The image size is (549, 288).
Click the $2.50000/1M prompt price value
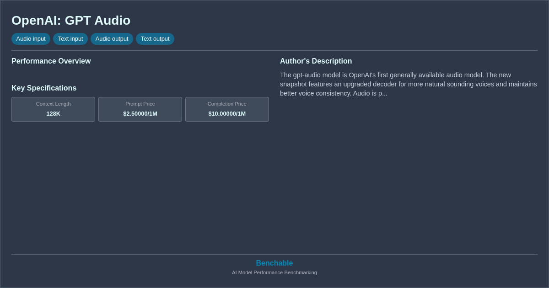pyautogui.click(x=140, y=113)
